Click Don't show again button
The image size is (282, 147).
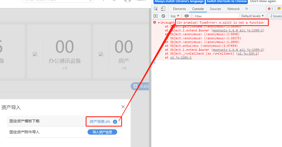point(263,1)
